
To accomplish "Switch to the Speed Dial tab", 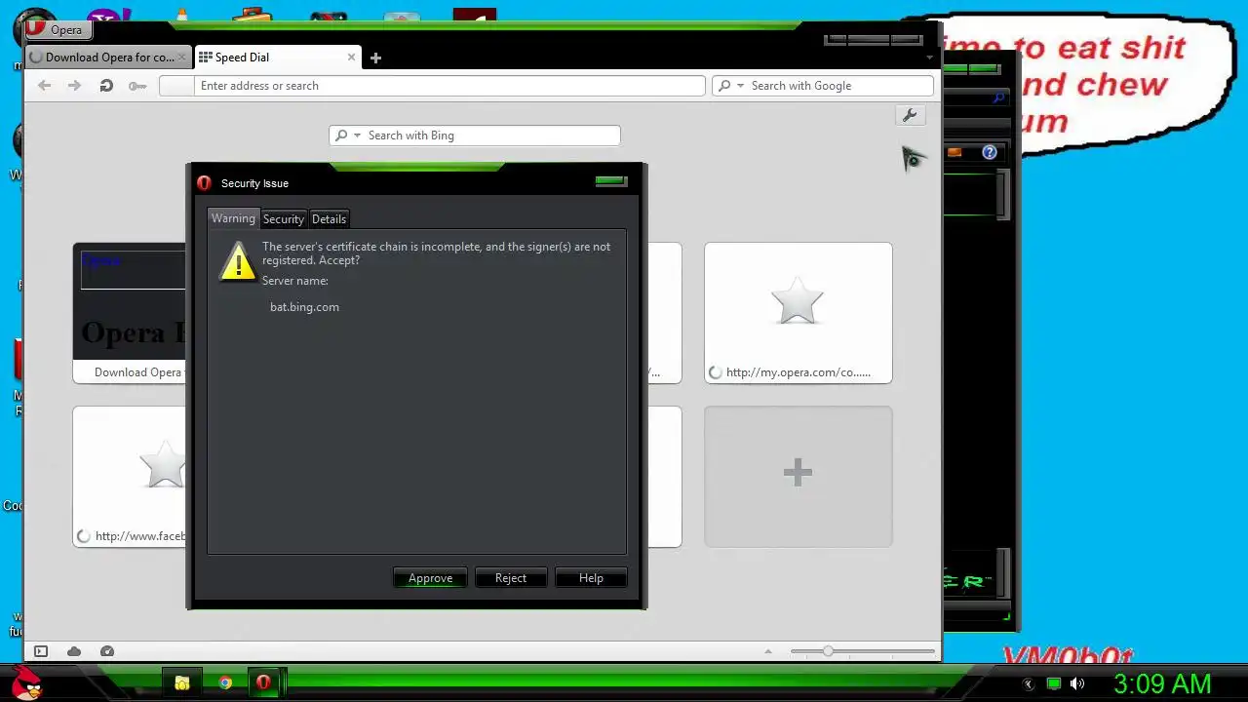I will [x=277, y=58].
